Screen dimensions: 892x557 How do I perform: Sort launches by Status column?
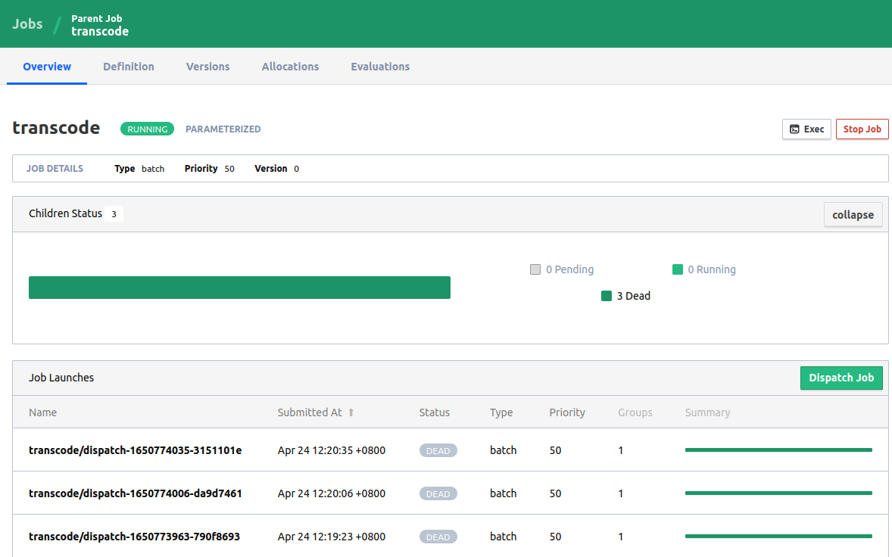coord(434,412)
